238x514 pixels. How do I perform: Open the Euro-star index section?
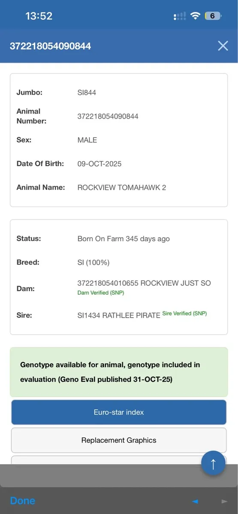[x=119, y=412]
